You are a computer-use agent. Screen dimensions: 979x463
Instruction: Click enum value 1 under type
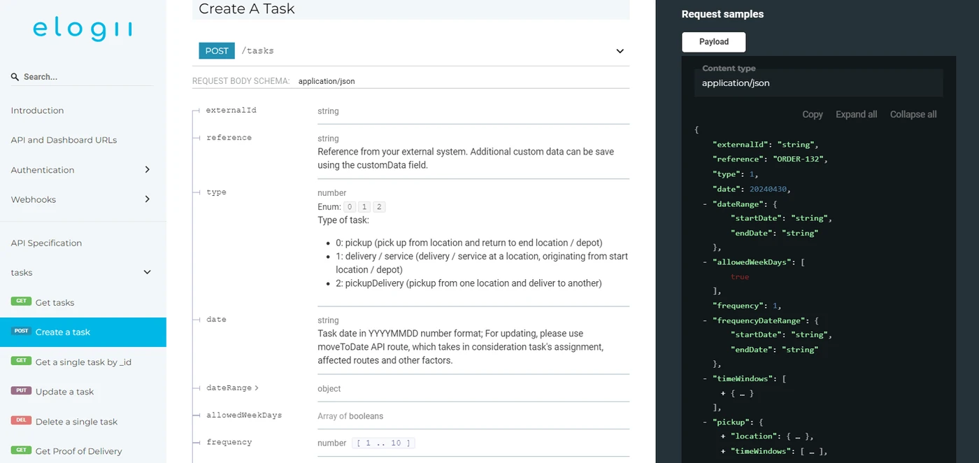364,207
